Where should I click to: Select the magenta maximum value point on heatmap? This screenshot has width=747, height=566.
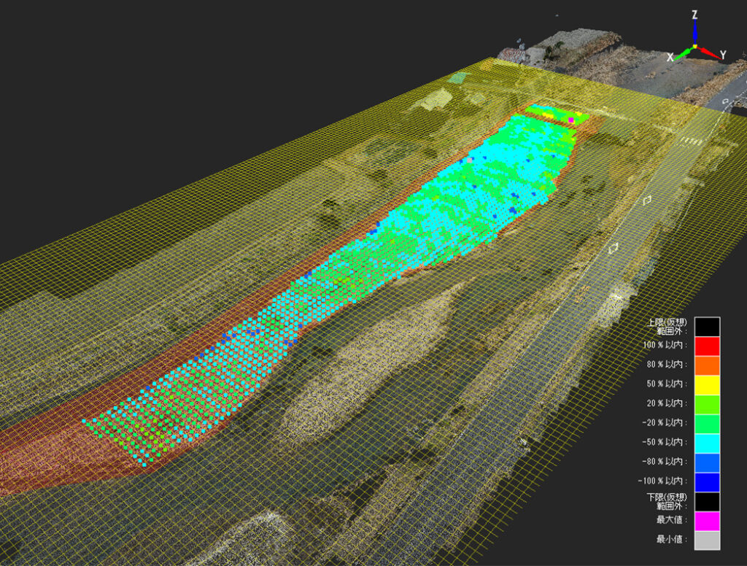[x=571, y=120]
